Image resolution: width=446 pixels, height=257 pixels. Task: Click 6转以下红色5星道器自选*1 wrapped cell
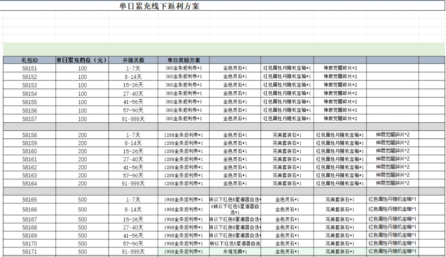pos(235,209)
